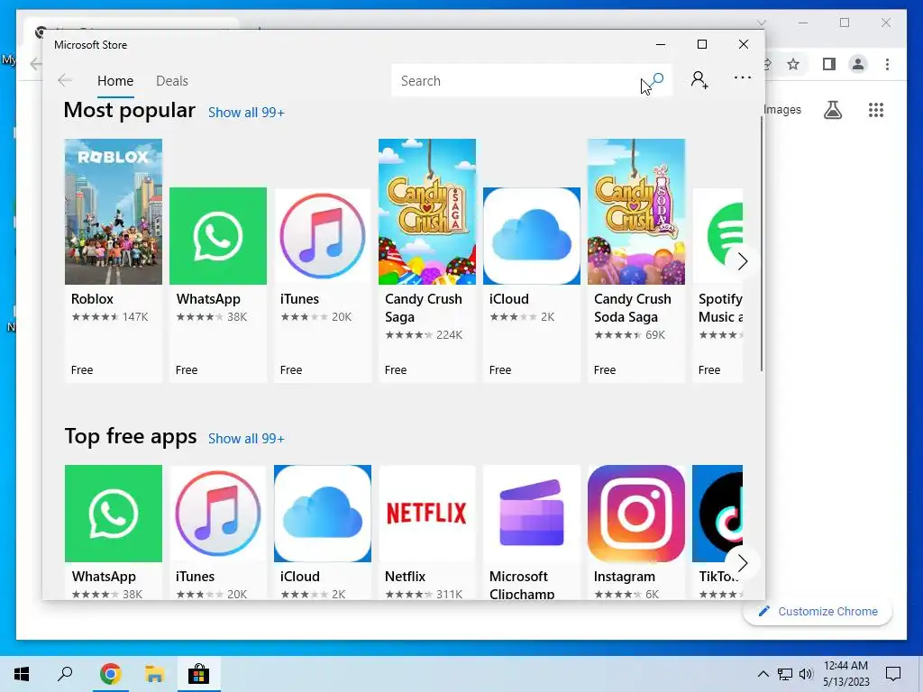Click the Most popular heading
This screenshot has width=923, height=692.
(x=130, y=110)
